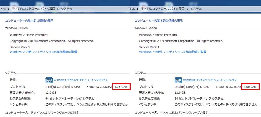The image size is (261, 117).
Task: Click right 'コンピューターの基本的な情報の表示' heading
Action: tap(159, 21)
